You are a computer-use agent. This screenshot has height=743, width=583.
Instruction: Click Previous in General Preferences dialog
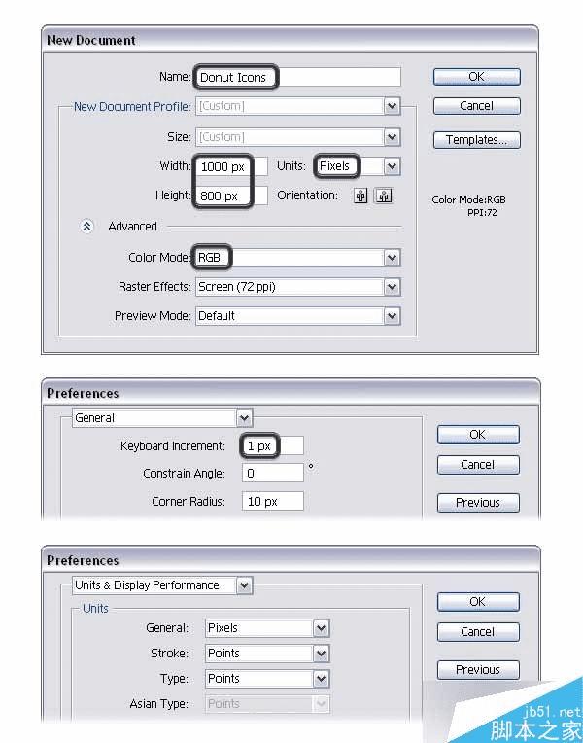478,503
